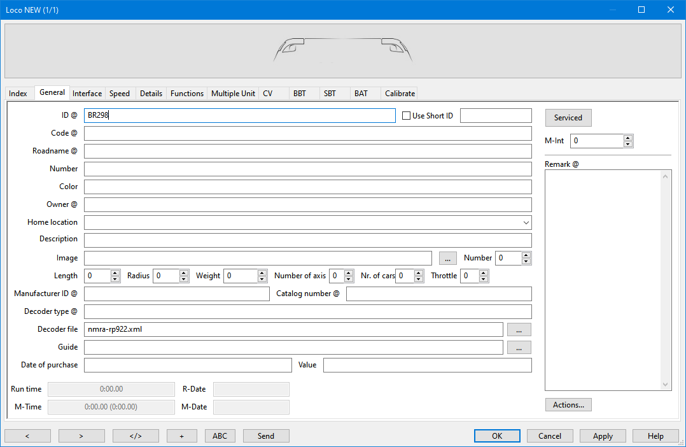The width and height of the screenshot is (686, 447).
Task: Switch to the Functions tab
Action: pyautogui.click(x=187, y=94)
